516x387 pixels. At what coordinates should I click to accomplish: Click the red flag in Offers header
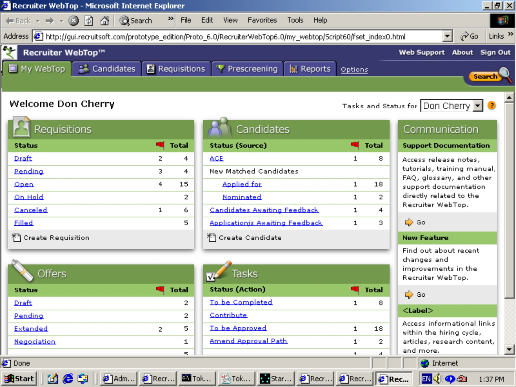(160, 289)
